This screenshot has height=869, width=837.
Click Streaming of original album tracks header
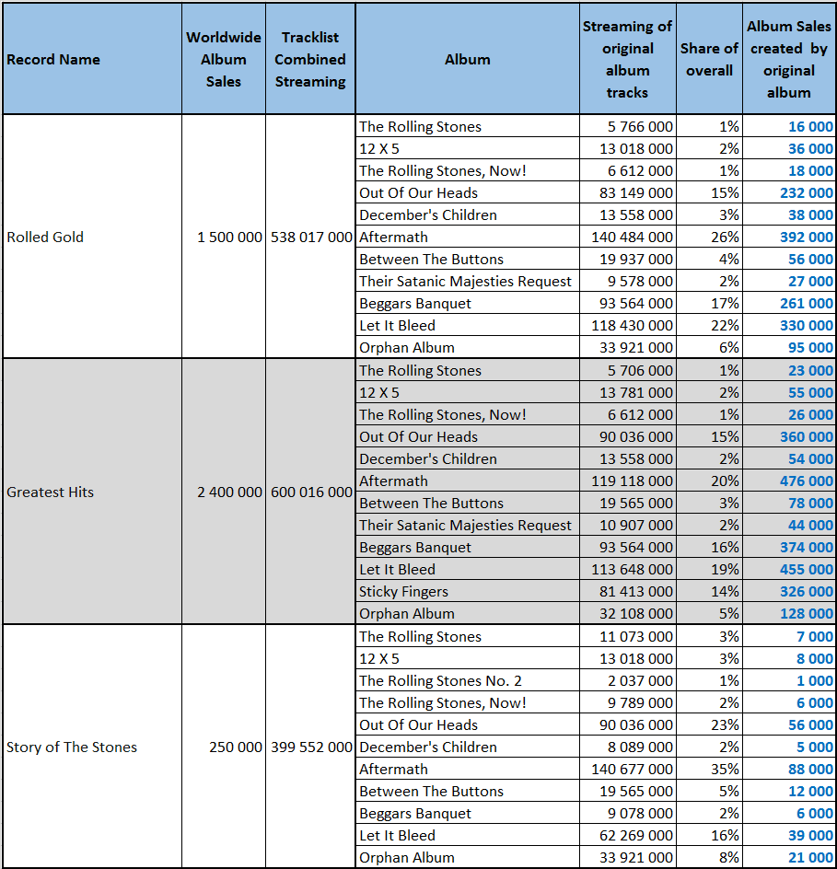627,59
